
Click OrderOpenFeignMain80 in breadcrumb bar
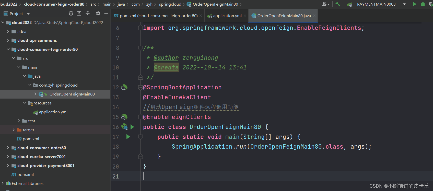(215, 4)
